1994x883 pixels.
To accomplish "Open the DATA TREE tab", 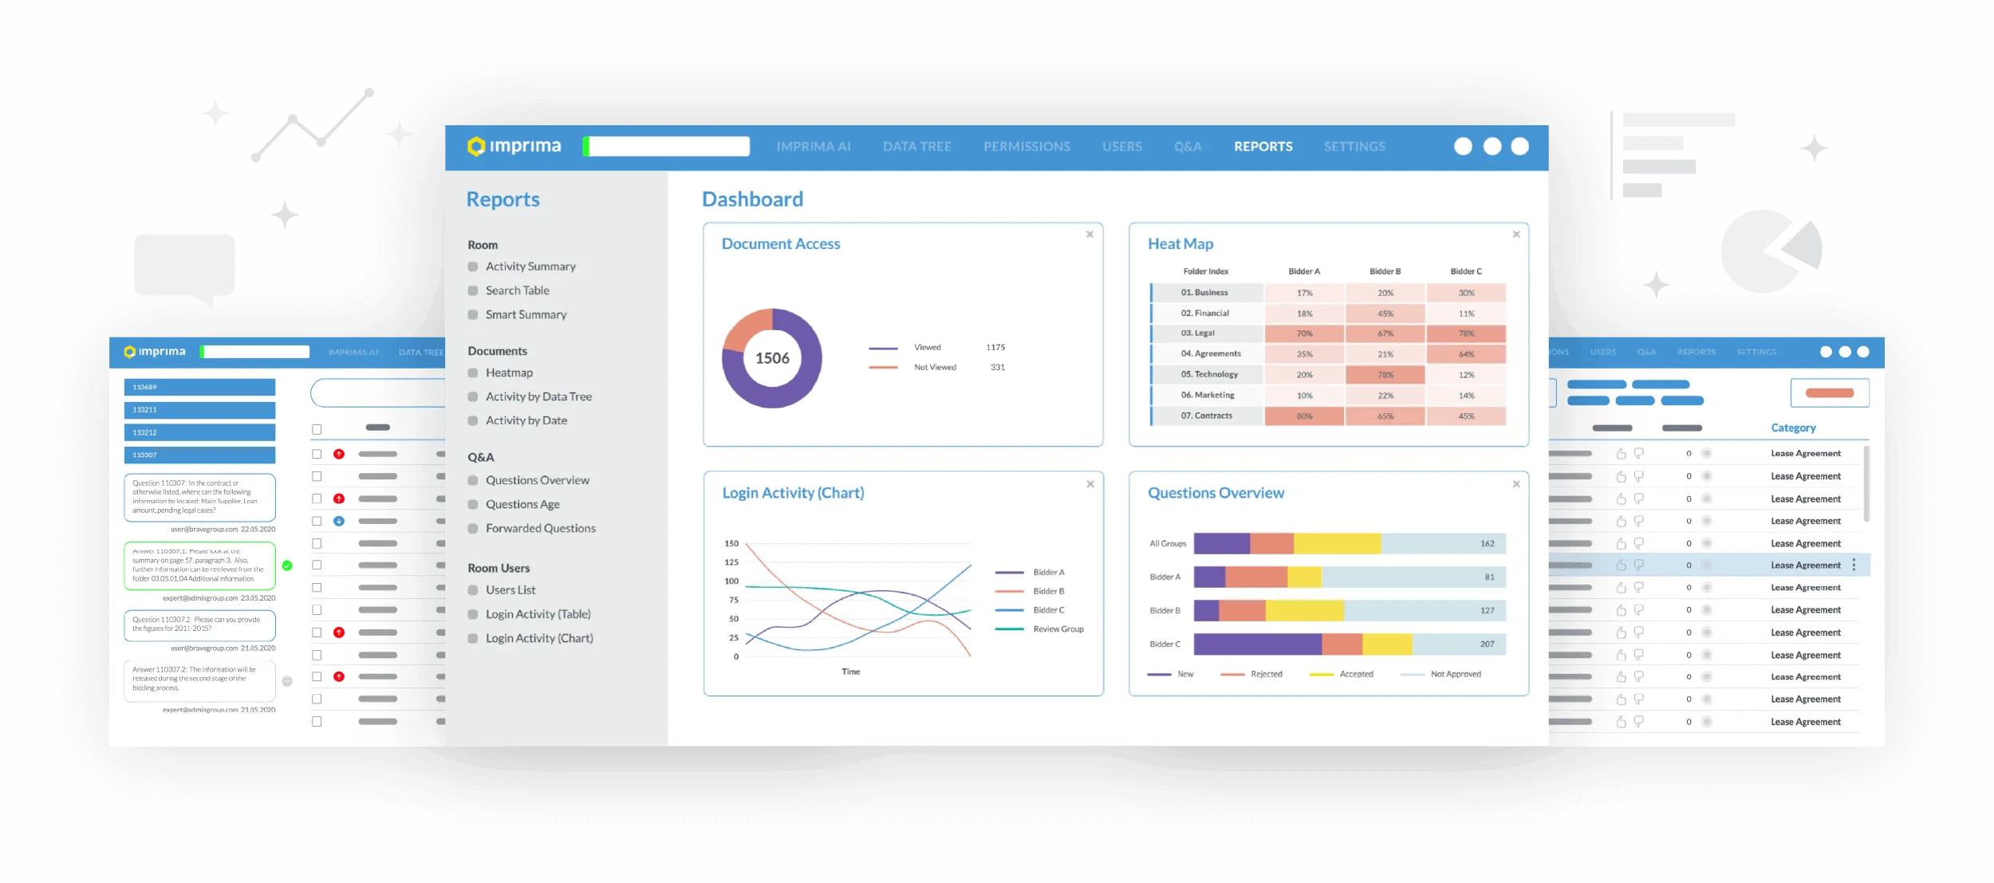I will click(x=917, y=147).
